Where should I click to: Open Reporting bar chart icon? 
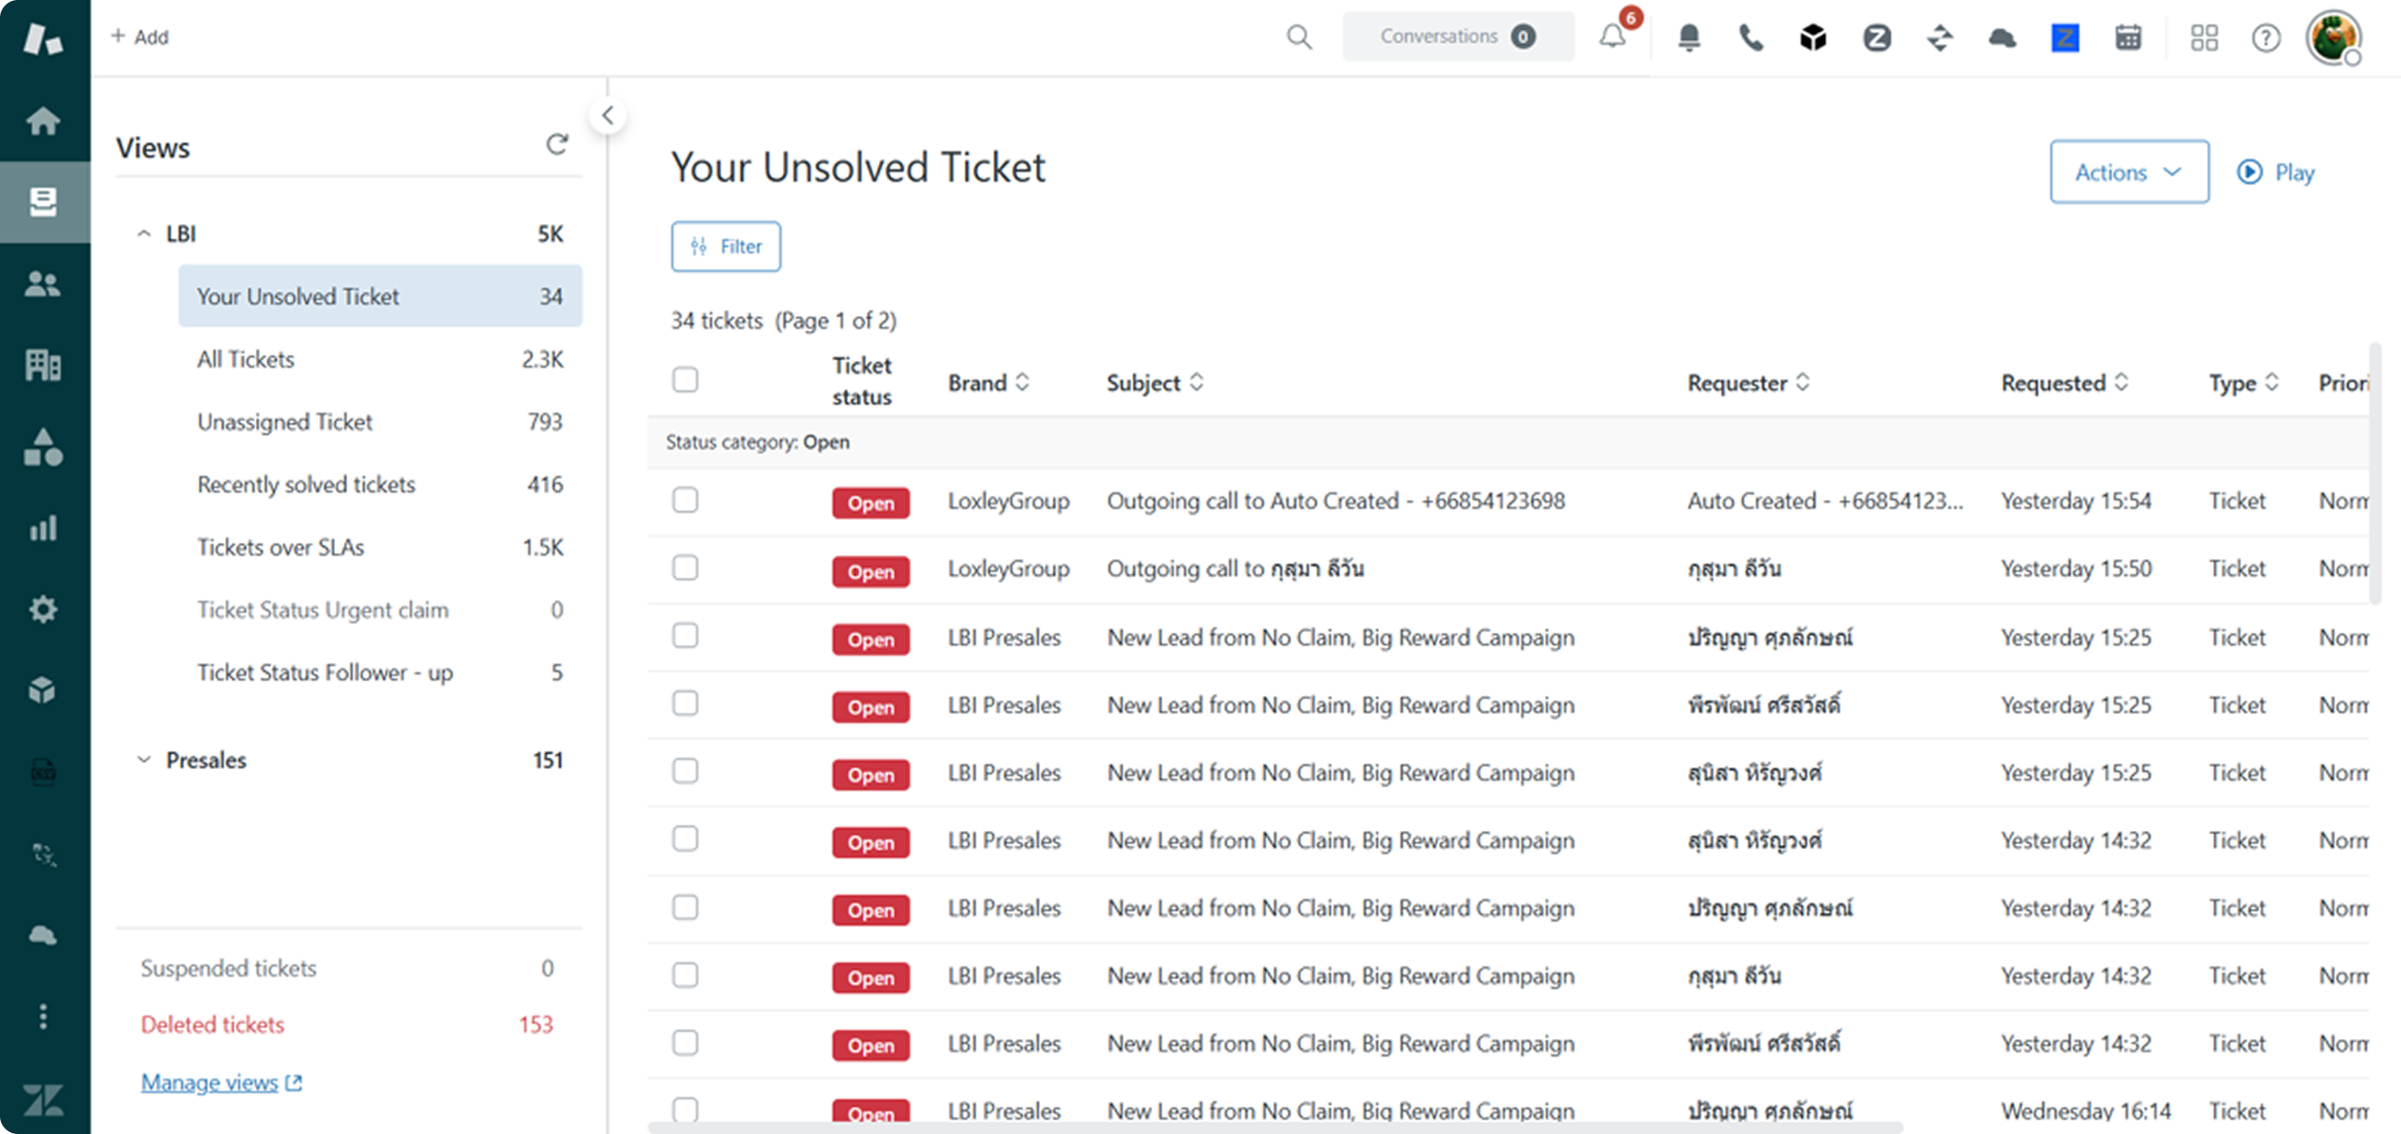click(43, 528)
